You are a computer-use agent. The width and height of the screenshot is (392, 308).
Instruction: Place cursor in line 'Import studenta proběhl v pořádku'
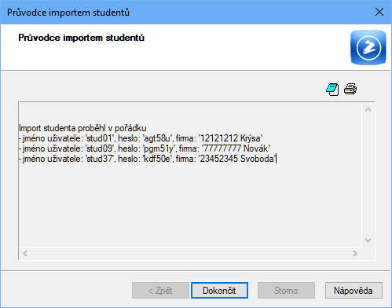pos(82,128)
